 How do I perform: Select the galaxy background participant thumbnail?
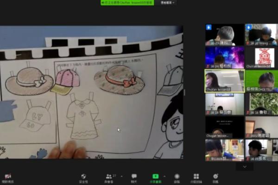coord(224,57)
